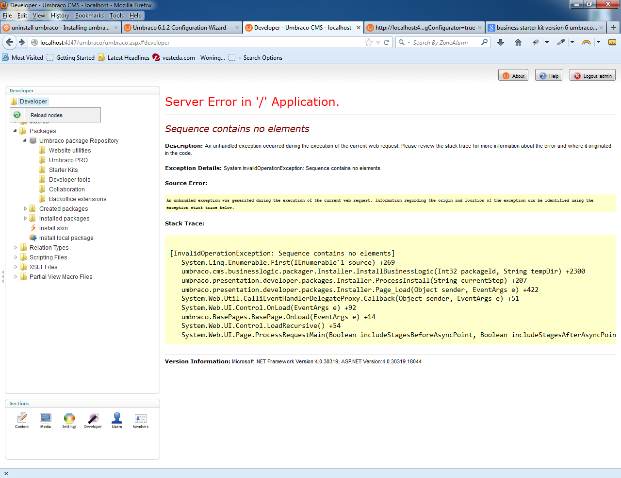Click the eyedropper color picker toolbar icon
Screen dimensions: 621x478
click(561, 42)
